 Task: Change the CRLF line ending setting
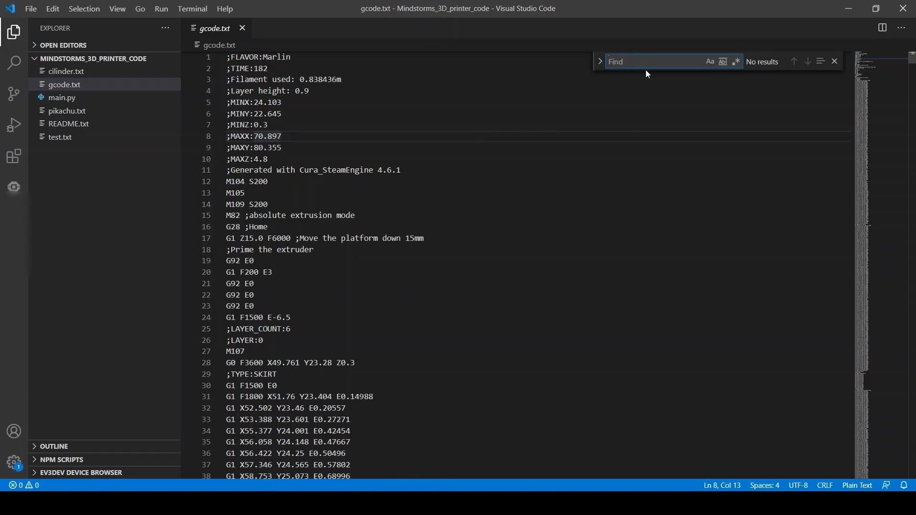(x=824, y=485)
